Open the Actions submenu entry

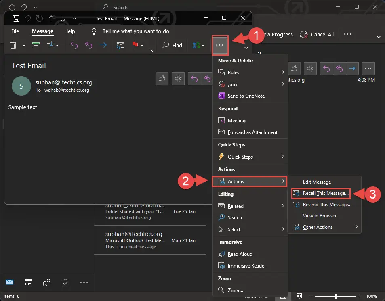250,182
